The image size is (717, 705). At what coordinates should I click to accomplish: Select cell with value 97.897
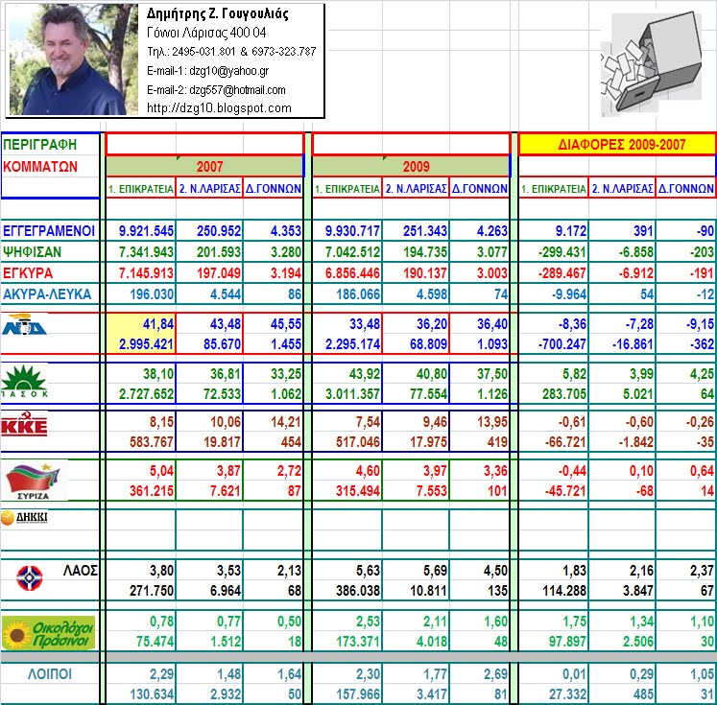pyautogui.click(x=554, y=642)
